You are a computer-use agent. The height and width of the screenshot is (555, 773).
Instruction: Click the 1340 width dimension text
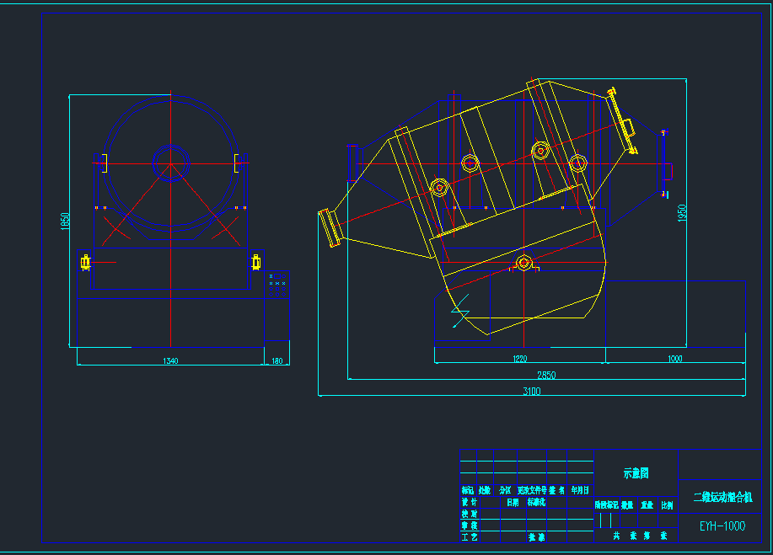[x=170, y=360]
